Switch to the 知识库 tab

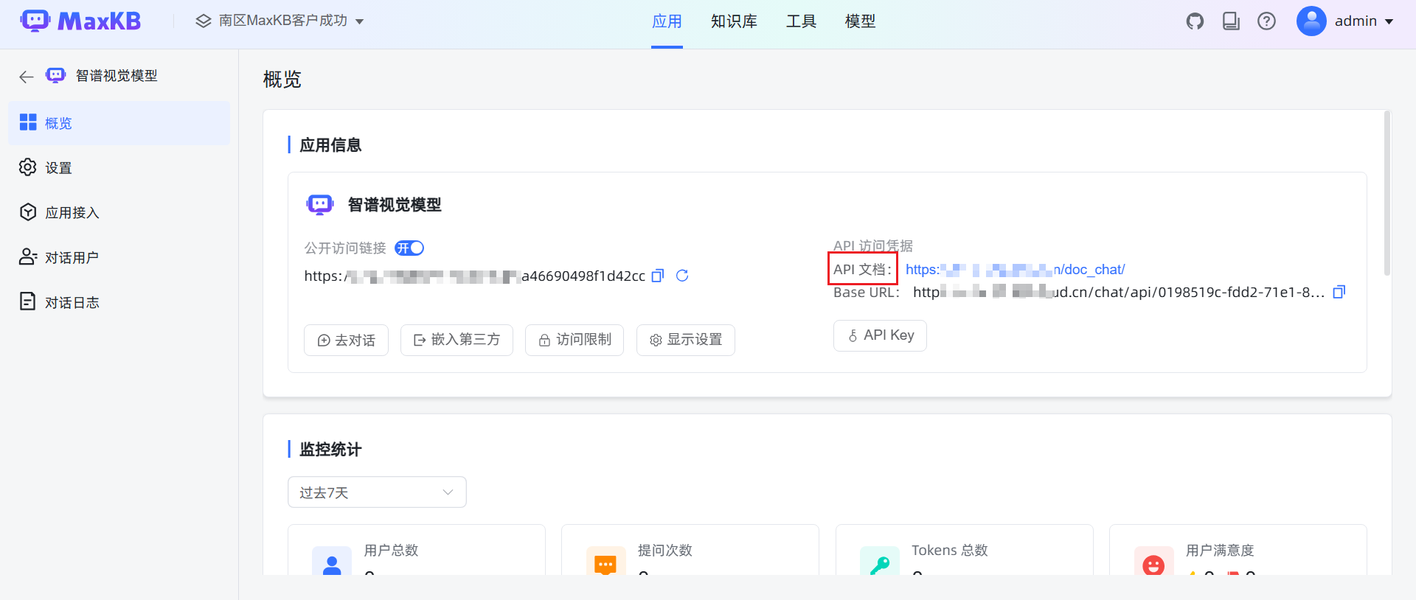tap(734, 21)
